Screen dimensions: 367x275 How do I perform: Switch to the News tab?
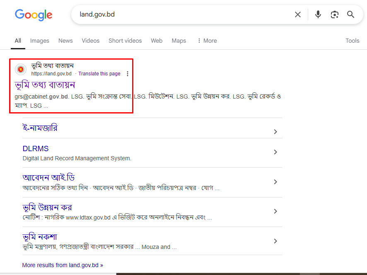(65, 41)
